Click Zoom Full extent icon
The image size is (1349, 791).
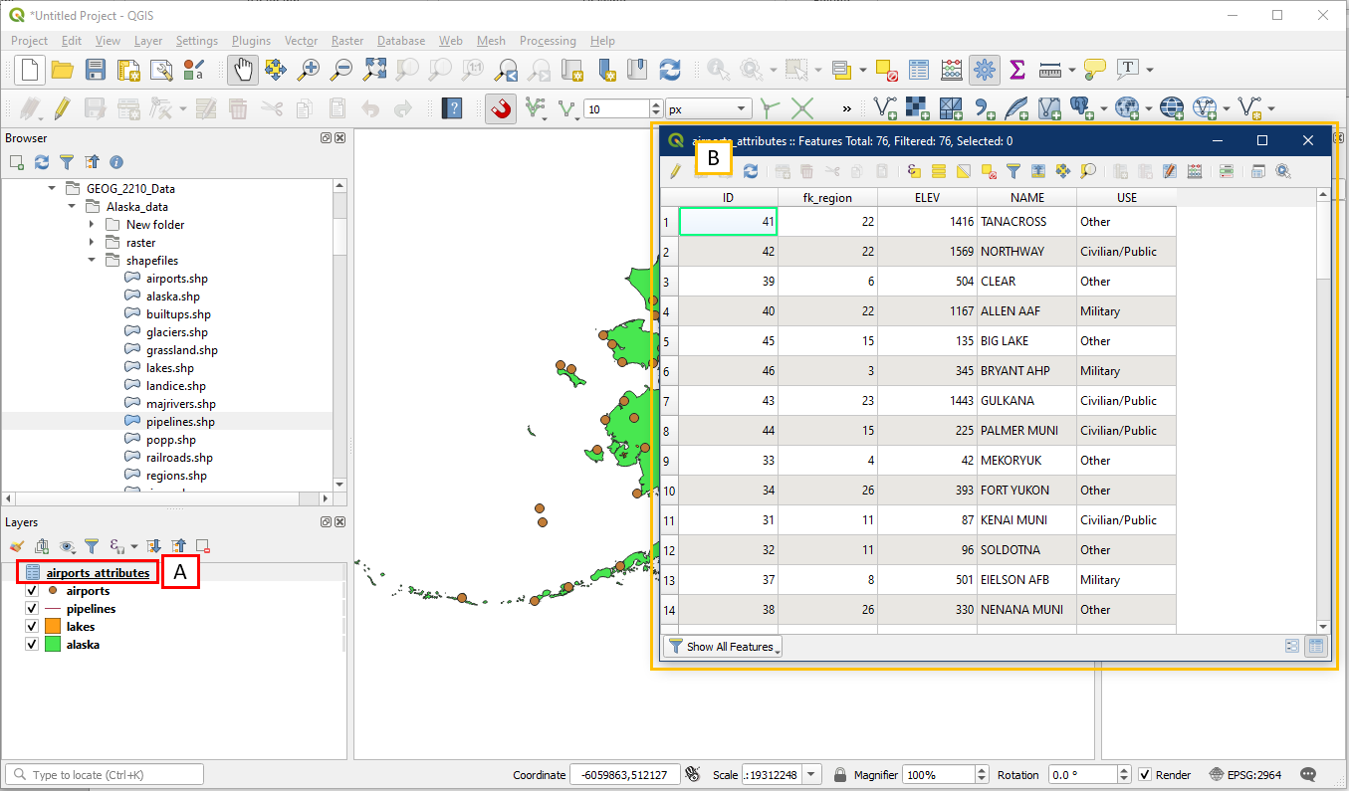pyautogui.click(x=374, y=70)
